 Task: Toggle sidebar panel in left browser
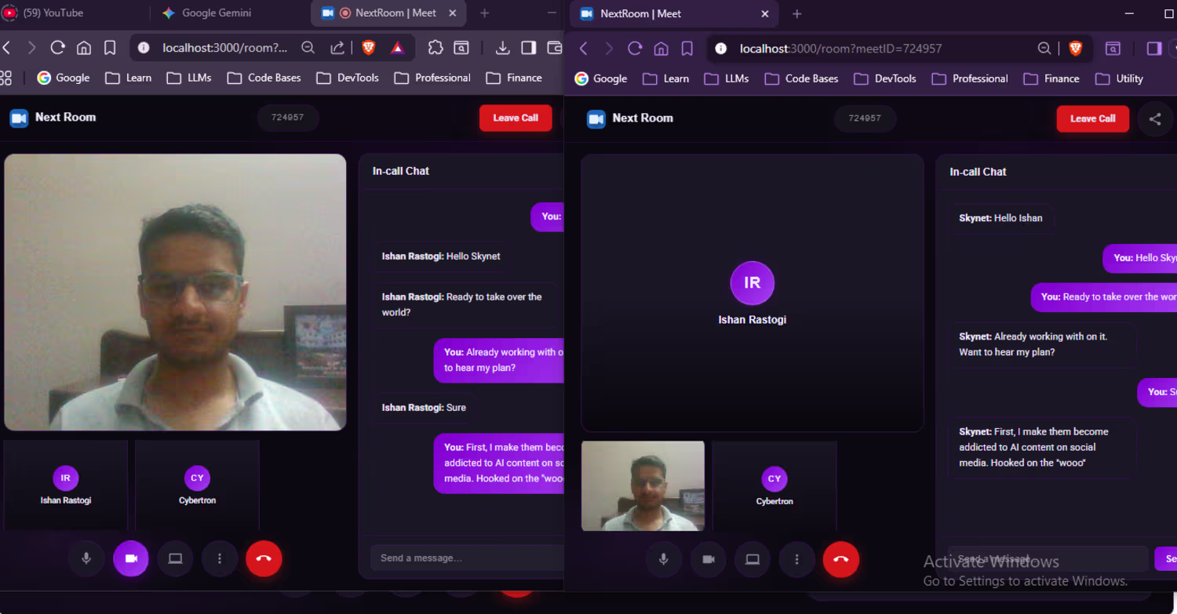[x=529, y=48]
